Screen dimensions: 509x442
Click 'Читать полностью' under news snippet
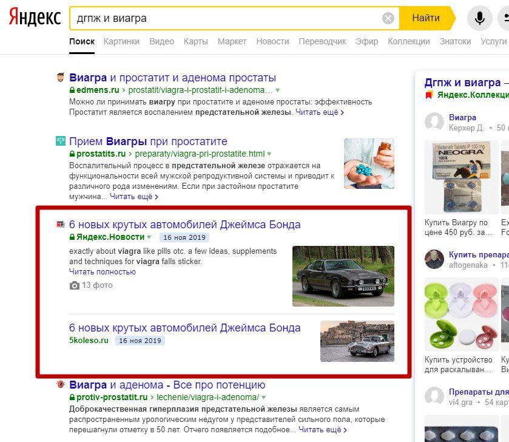pyautogui.click(x=103, y=272)
